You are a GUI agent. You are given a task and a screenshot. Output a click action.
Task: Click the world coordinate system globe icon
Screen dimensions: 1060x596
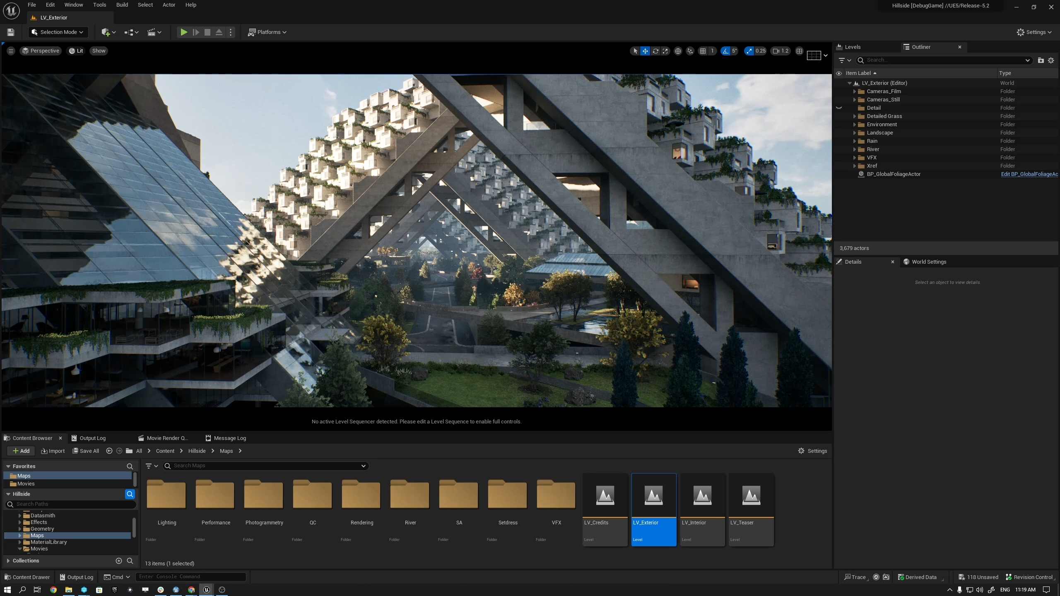tap(678, 51)
